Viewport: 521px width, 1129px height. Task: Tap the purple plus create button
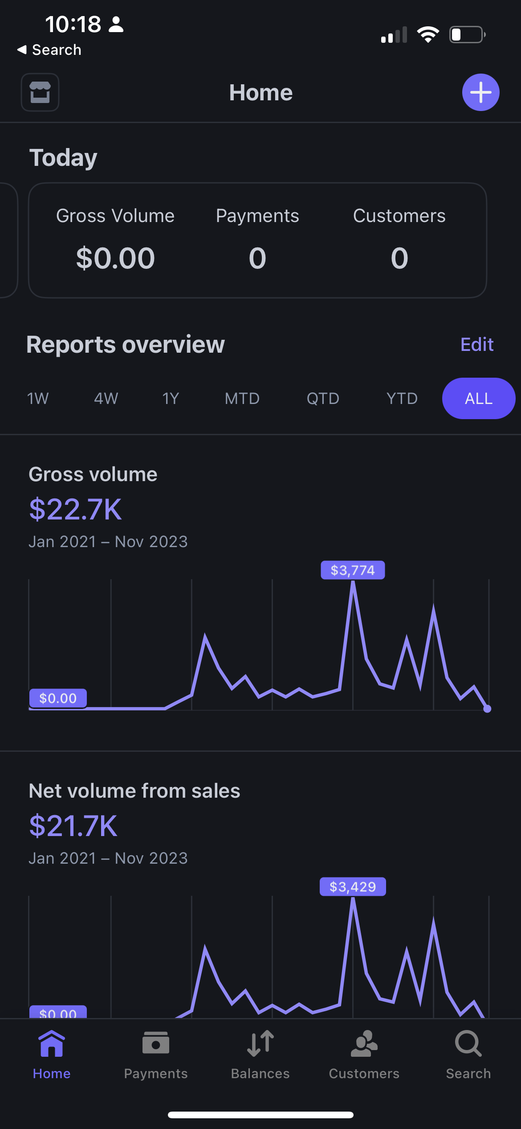[x=480, y=92]
